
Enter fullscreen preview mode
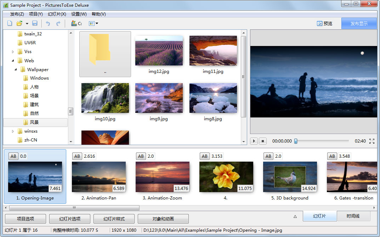(372, 141)
